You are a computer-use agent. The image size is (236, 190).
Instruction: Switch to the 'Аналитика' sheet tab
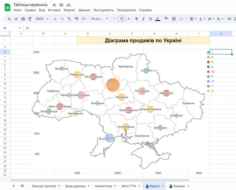pos(103,186)
